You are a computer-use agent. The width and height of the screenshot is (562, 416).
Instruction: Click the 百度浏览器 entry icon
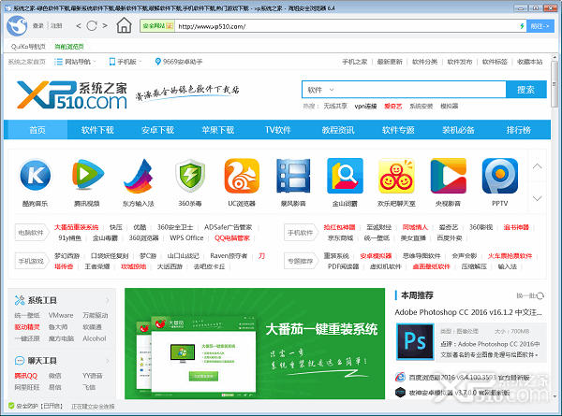click(x=400, y=377)
